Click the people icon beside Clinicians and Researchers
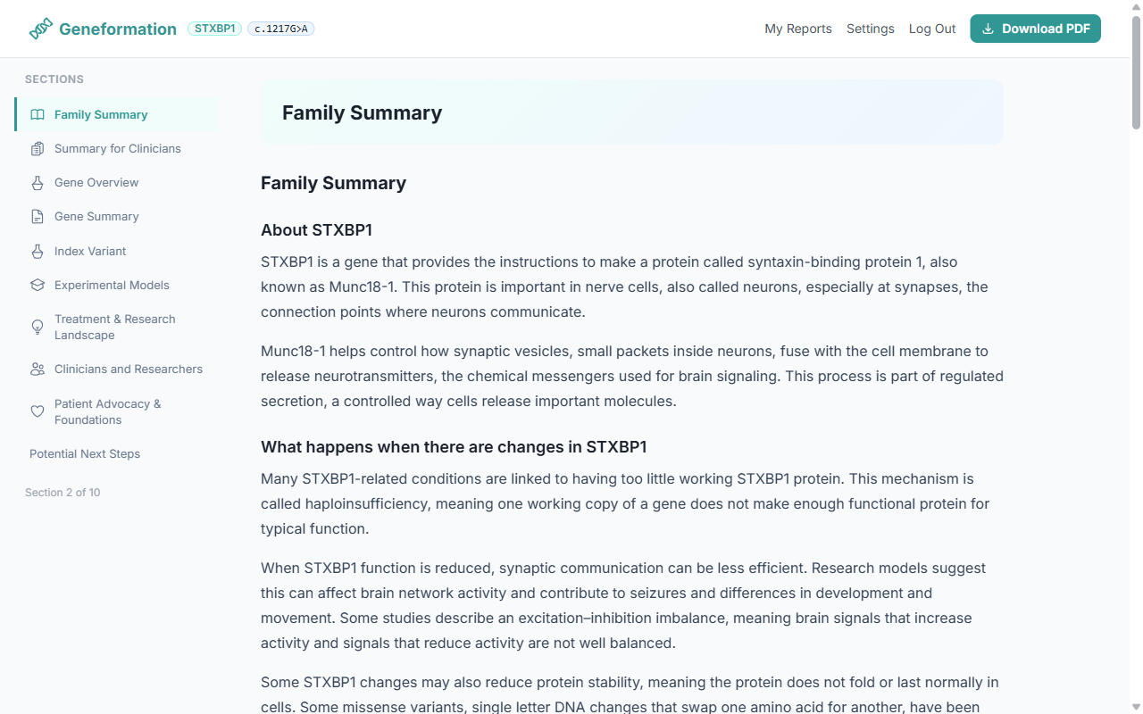This screenshot has width=1143, height=714. click(38, 369)
